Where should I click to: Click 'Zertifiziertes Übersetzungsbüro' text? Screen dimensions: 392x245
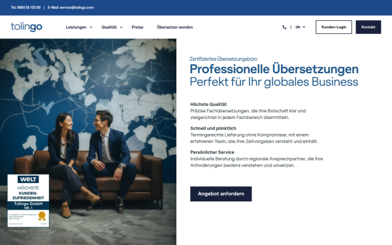[223, 59]
